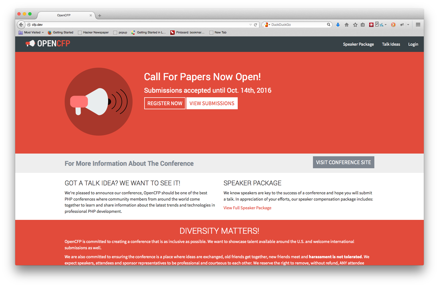Click the VISIT CONFERENCE SITE button
This screenshot has width=439, height=287.
click(x=343, y=162)
